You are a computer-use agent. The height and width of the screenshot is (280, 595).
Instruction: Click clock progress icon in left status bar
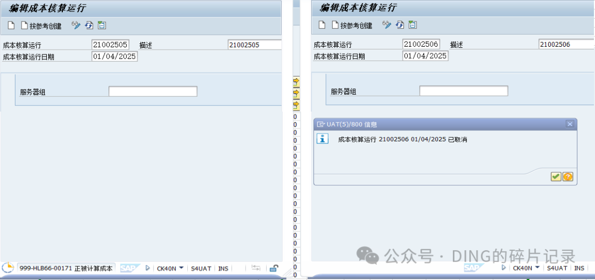coord(8,268)
